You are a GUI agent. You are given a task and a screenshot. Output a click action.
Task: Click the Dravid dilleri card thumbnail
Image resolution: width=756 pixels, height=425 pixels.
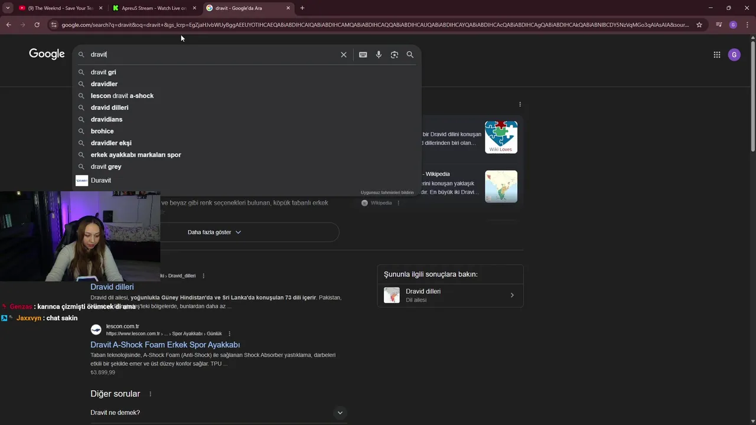392,295
